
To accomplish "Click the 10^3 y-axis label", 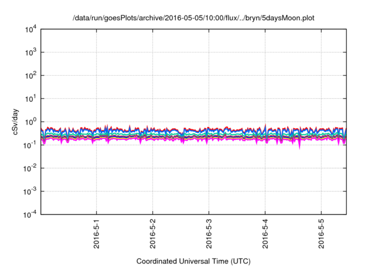I will pos(31,52).
